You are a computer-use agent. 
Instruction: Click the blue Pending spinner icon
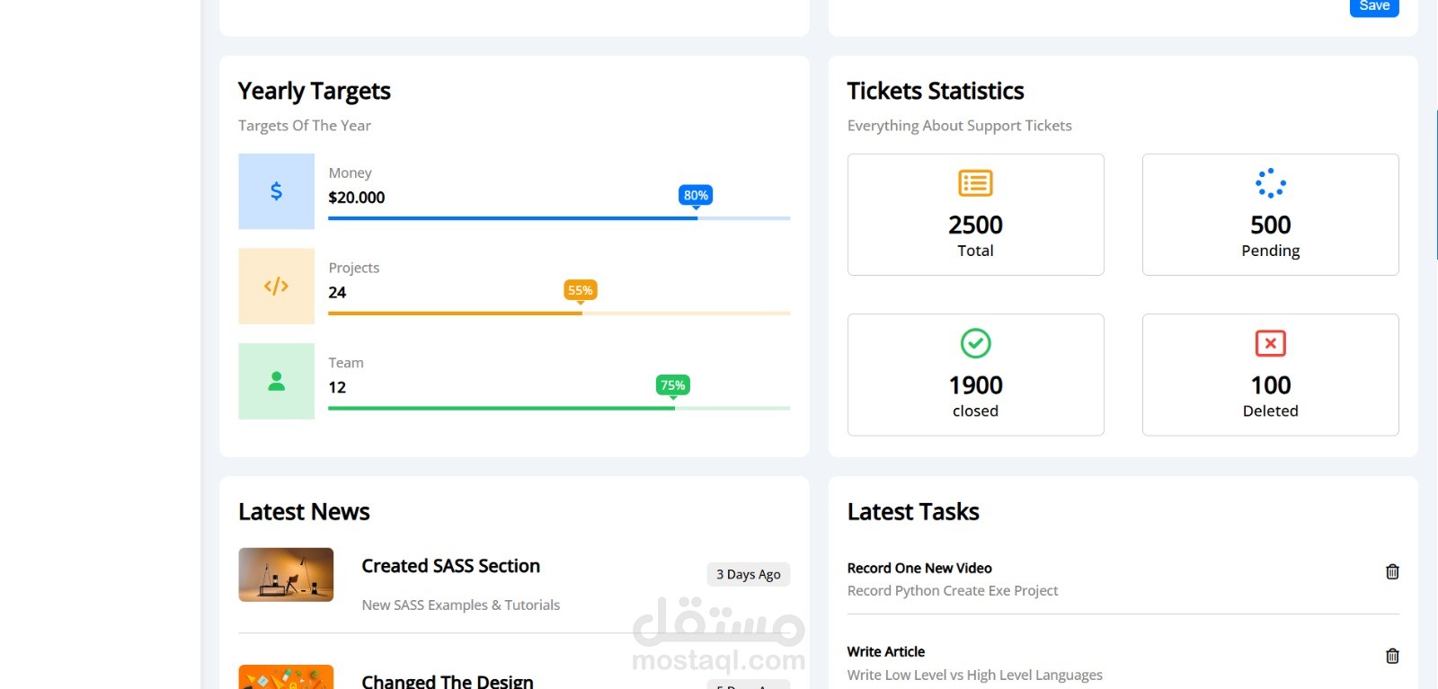coord(1270,183)
